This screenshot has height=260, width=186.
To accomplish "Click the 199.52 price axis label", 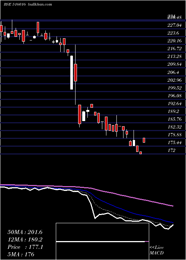I will pos(174,88).
